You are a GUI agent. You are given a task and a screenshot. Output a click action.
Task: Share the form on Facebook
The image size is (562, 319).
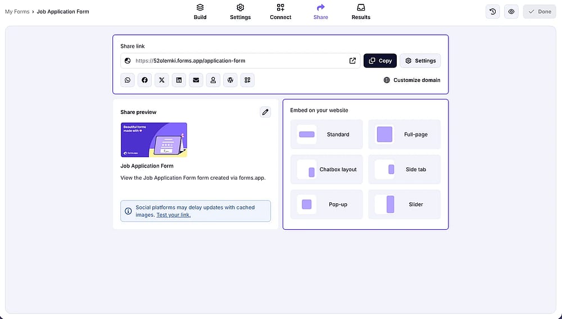click(145, 80)
